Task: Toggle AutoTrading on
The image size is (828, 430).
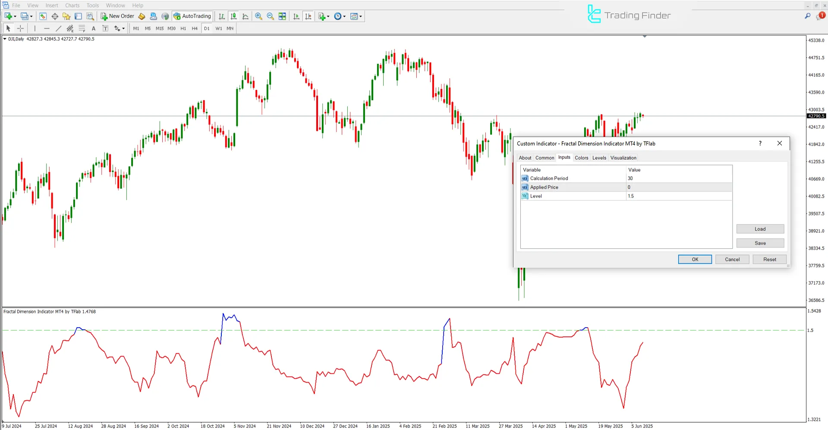Action: tap(192, 16)
